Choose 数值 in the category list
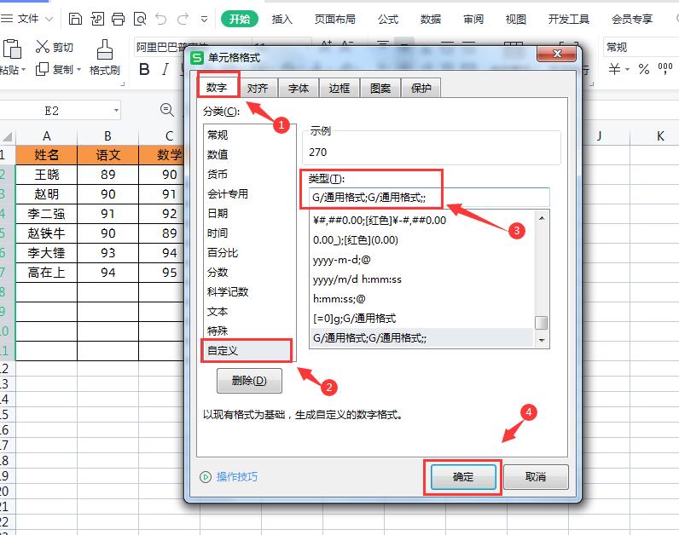The image size is (679, 535). click(x=249, y=154)
